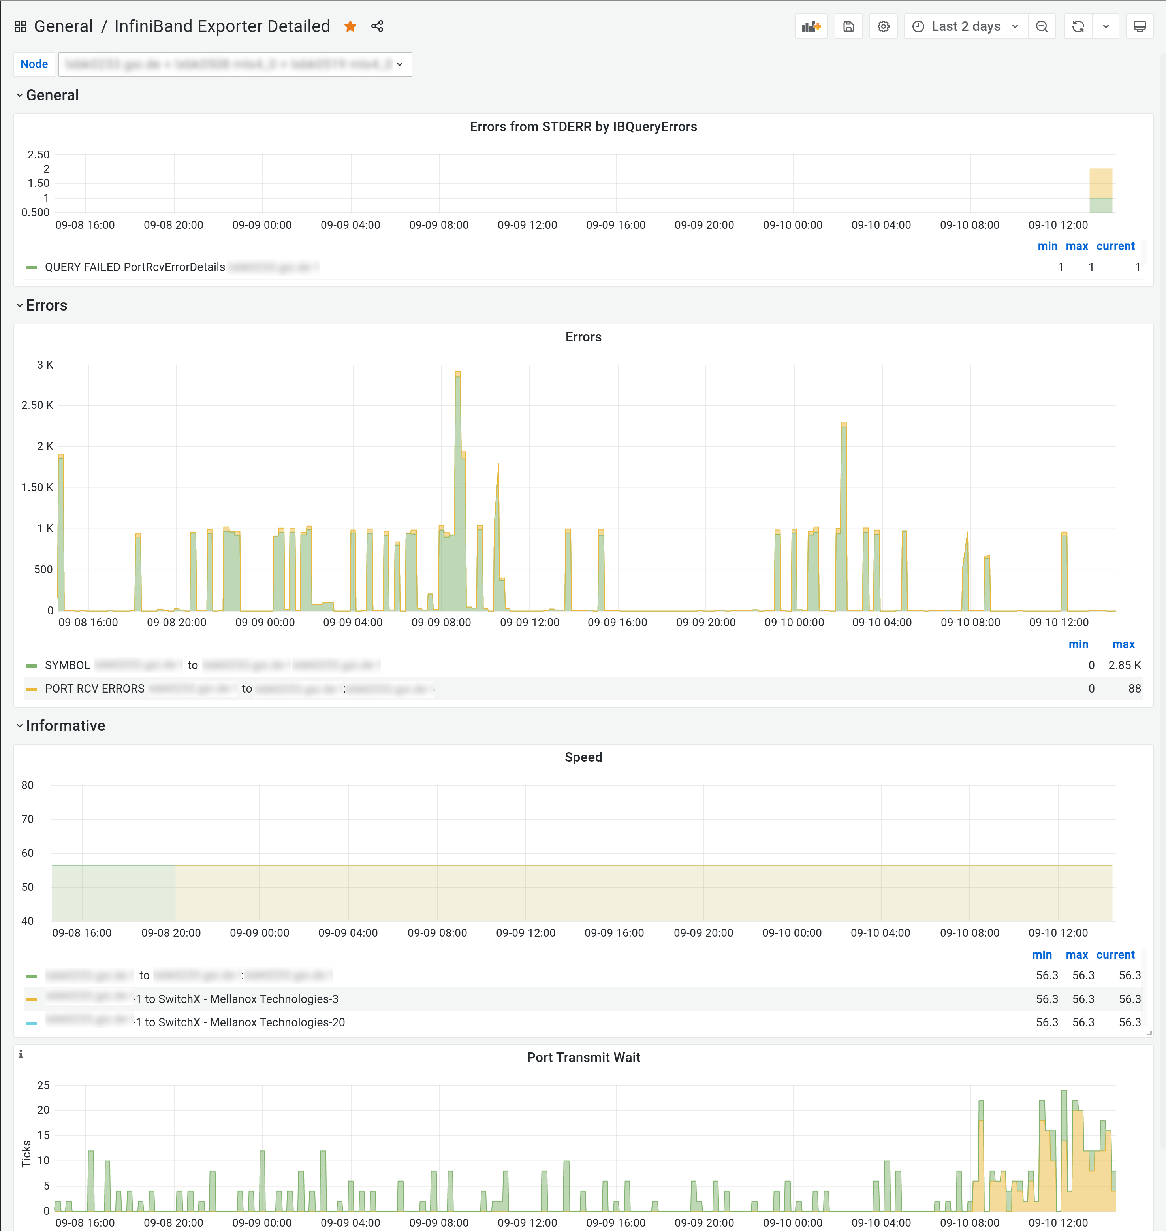The image size is (1166, 1231).
Task: Toggle QUERY FAILED PortRcvErrorDetails series
Action: click(x=135, y=267)
